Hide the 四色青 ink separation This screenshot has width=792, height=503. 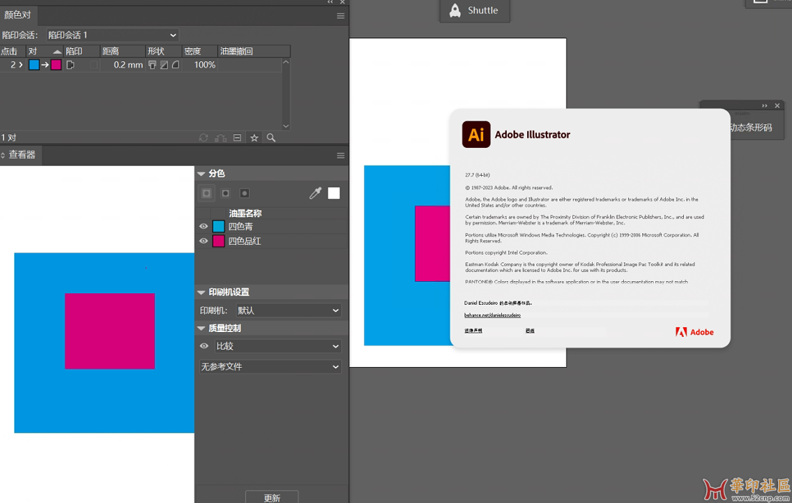coord(204,227)
